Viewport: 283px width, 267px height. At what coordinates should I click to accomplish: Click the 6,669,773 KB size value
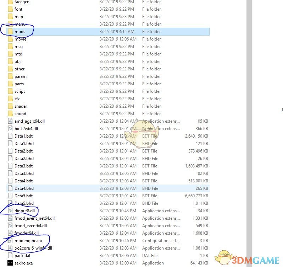coord(196,196)
